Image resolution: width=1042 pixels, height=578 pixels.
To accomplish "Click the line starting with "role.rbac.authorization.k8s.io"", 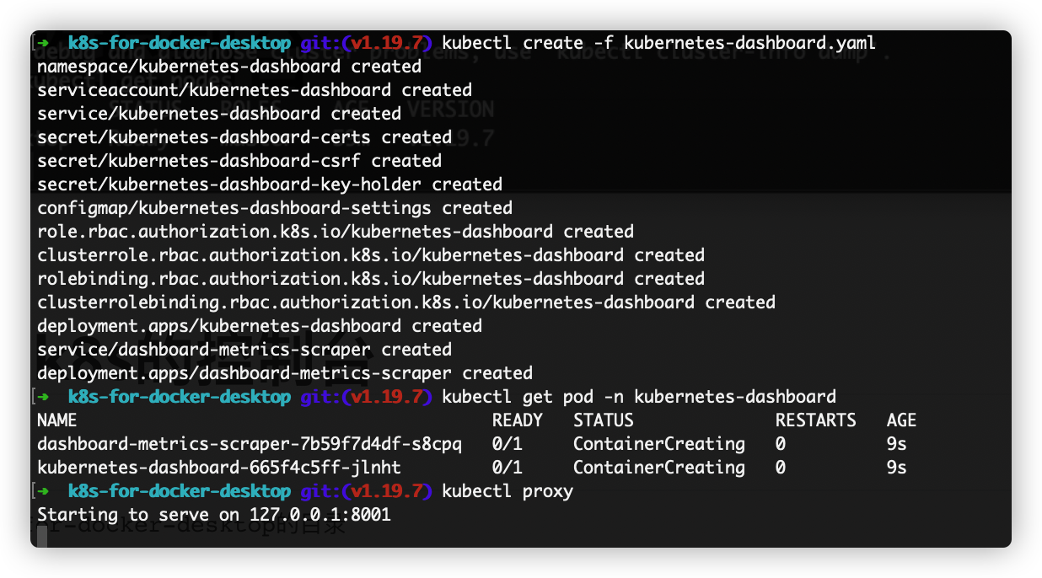I will pos(335,231).
